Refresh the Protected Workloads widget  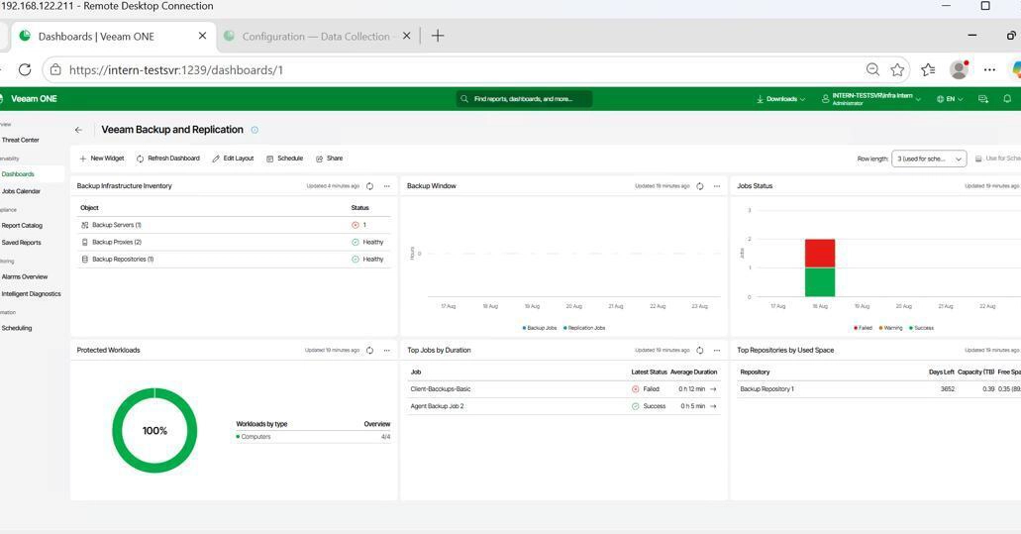tap(369, 351)
